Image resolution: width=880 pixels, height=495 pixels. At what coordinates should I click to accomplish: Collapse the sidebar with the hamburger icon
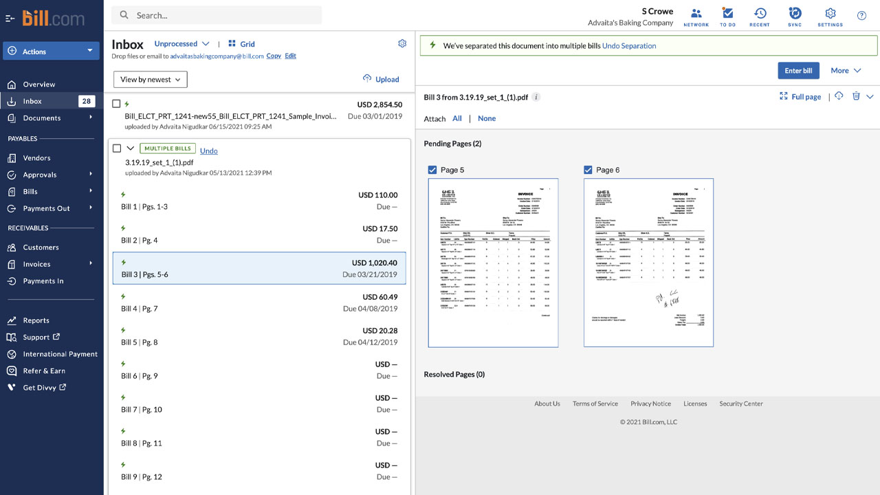[10, 18]
